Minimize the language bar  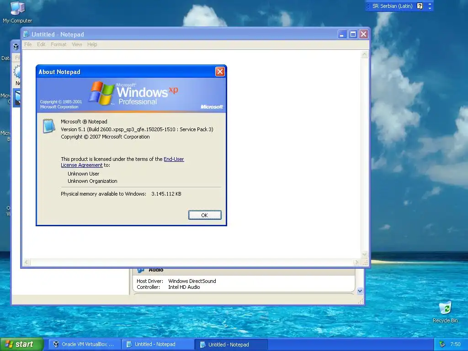pos(430,4)
